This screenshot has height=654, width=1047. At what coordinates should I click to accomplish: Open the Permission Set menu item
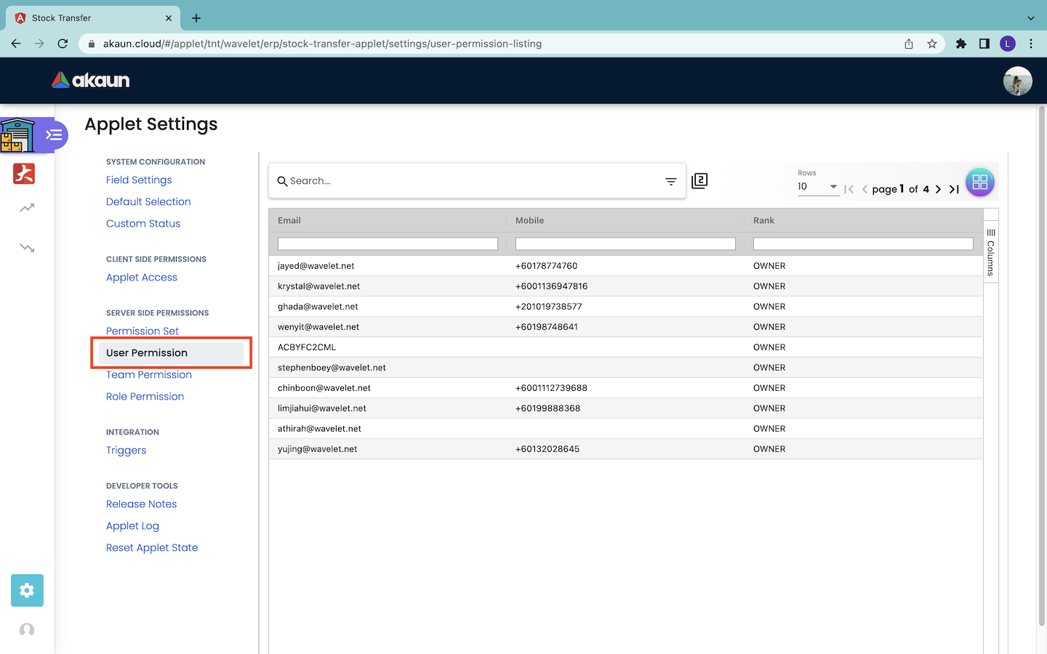tap(143, 331)
